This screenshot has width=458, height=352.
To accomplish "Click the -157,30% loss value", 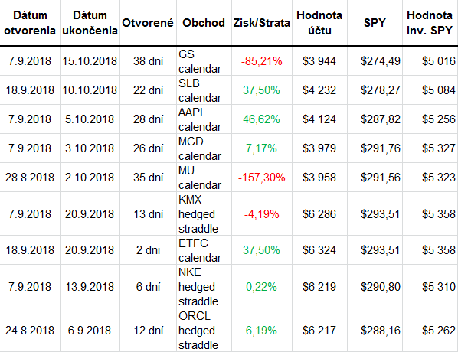I will (262, 178).
